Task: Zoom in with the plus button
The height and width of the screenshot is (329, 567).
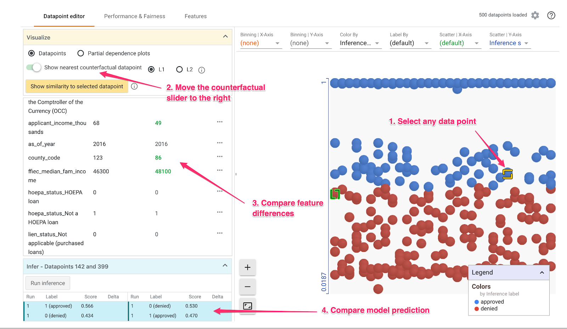Action: (x=247, y=267)
